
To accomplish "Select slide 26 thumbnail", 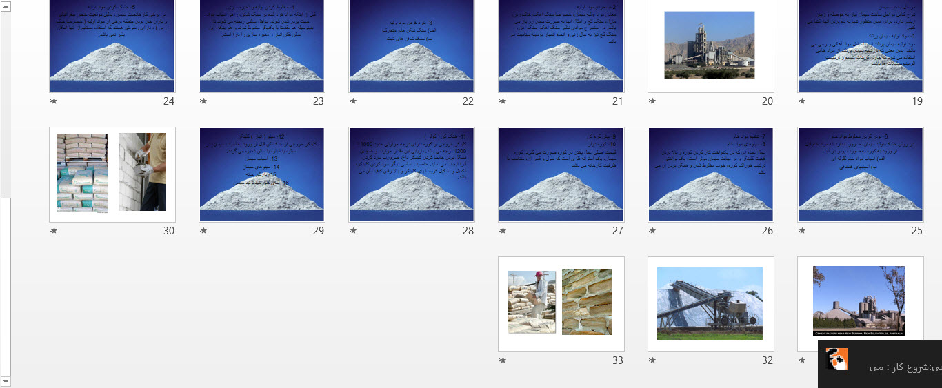I will click(x=711, y=174).
